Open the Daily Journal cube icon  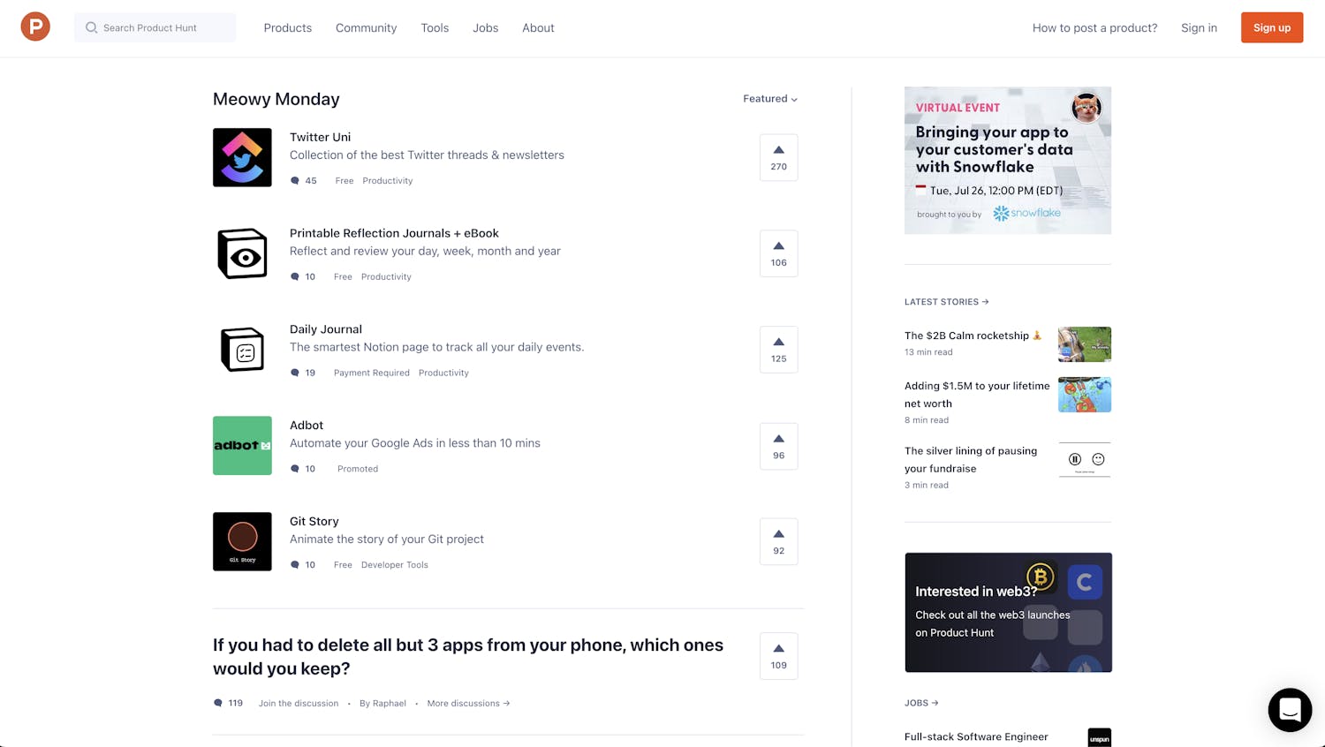242,350
